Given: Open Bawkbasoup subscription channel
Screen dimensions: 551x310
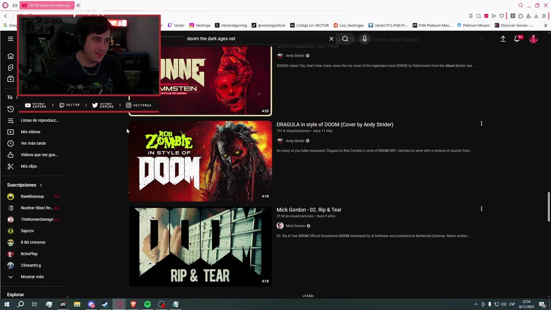Looking at the screenshot, I should click(32, 196).
